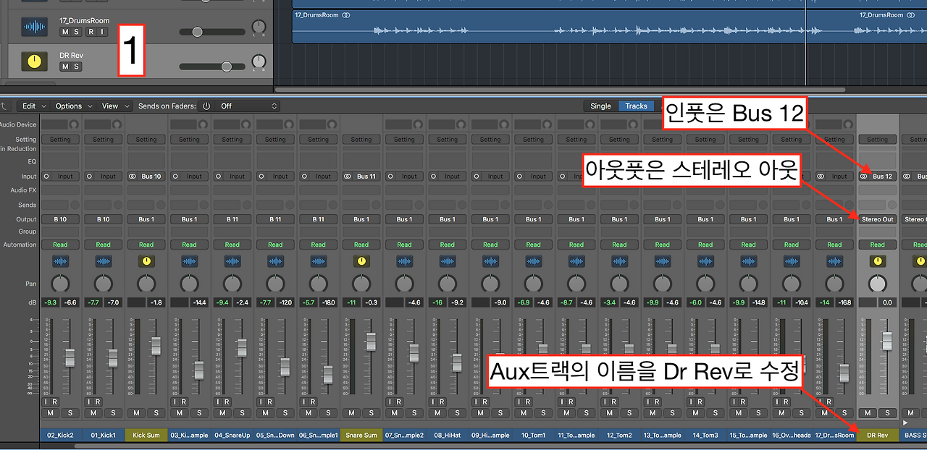
Task: Open the mixer View menu
Action: point(114,106)
